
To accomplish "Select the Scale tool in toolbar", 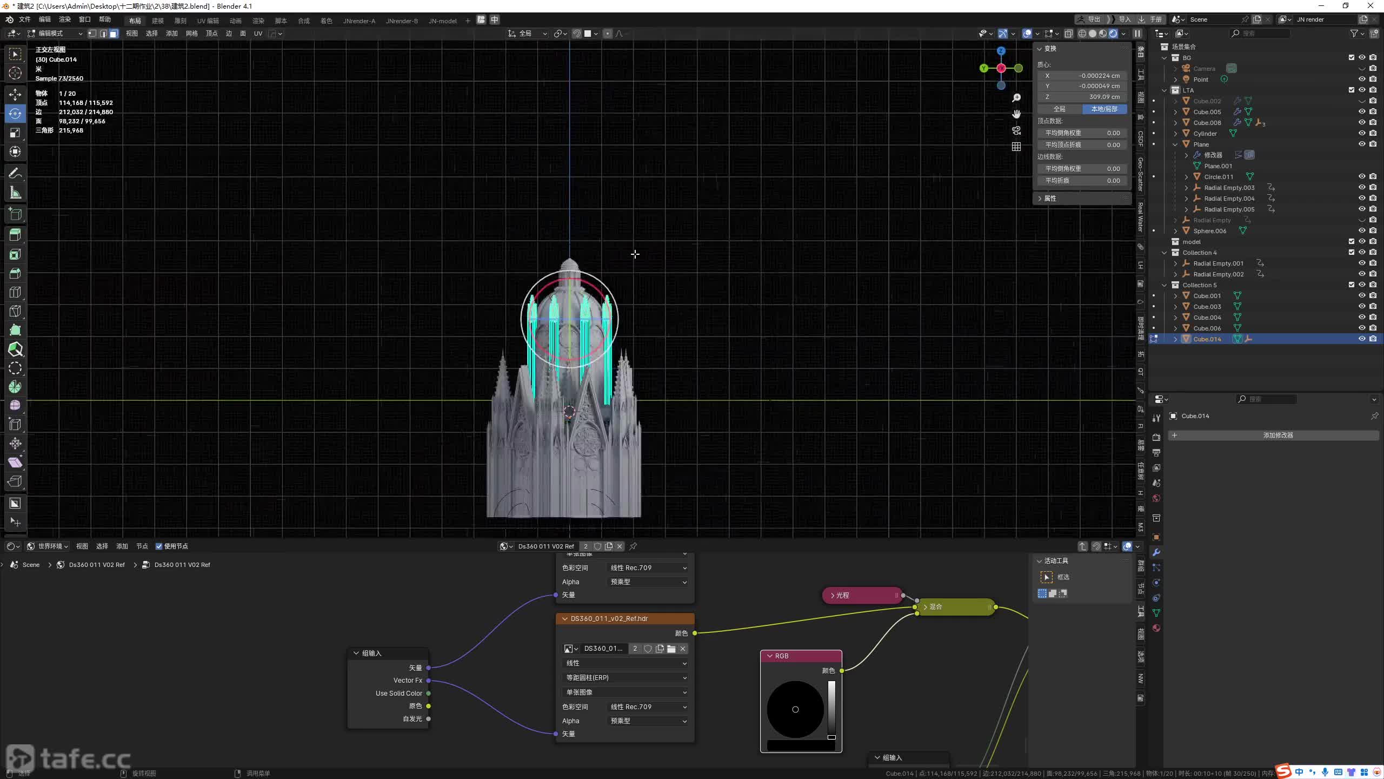I will [x=15, y=133].
